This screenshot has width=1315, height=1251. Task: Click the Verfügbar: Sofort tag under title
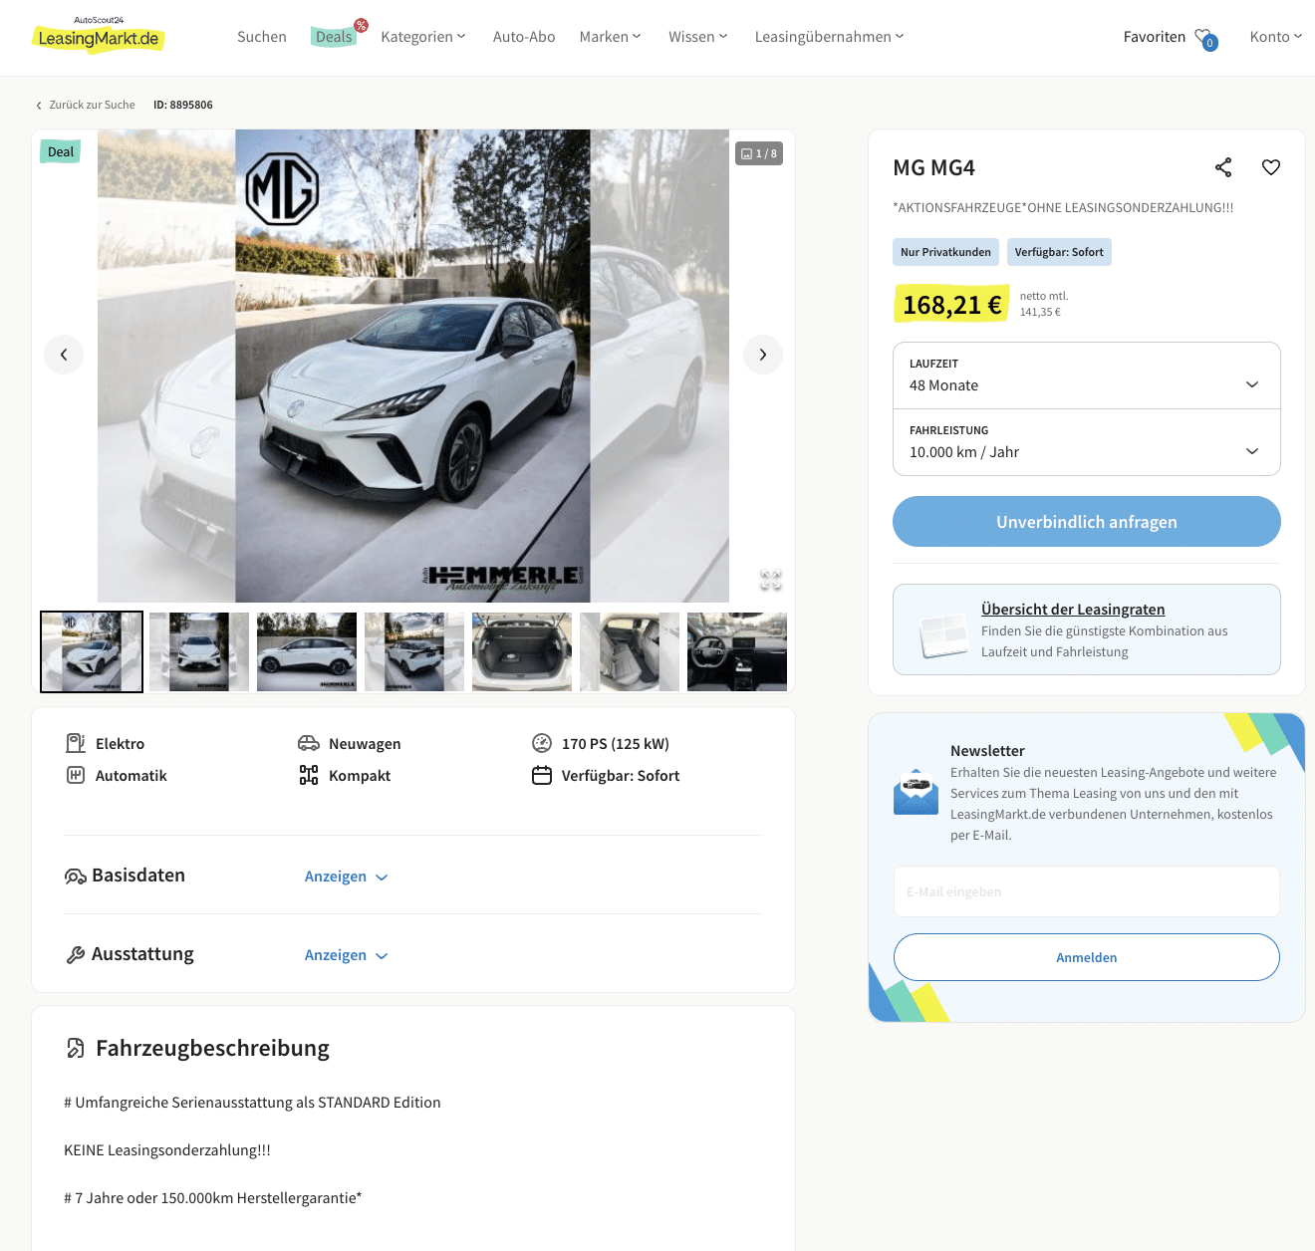[x=1059, y=252]
